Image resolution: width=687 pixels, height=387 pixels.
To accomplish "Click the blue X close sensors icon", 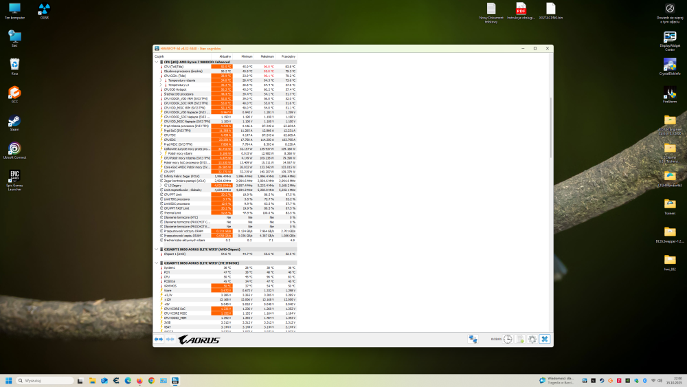I will (x=544, y=339).
